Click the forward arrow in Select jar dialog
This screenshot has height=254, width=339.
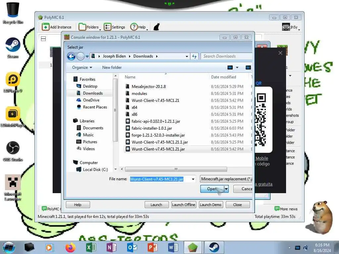(x=80, y=56)
